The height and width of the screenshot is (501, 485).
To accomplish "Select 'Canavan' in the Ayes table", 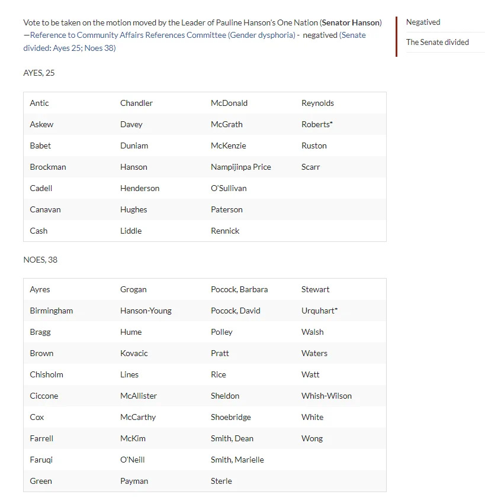I will click(45, 209).
